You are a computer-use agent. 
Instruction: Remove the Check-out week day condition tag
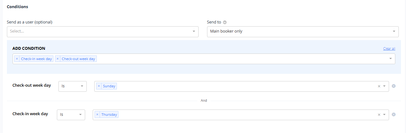pos(58,59)
